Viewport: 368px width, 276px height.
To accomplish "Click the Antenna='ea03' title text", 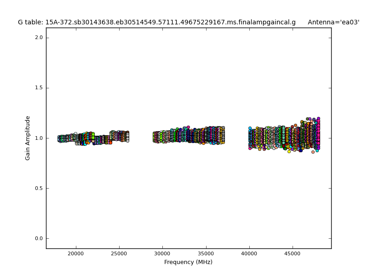I will click(x=333, y=22).
